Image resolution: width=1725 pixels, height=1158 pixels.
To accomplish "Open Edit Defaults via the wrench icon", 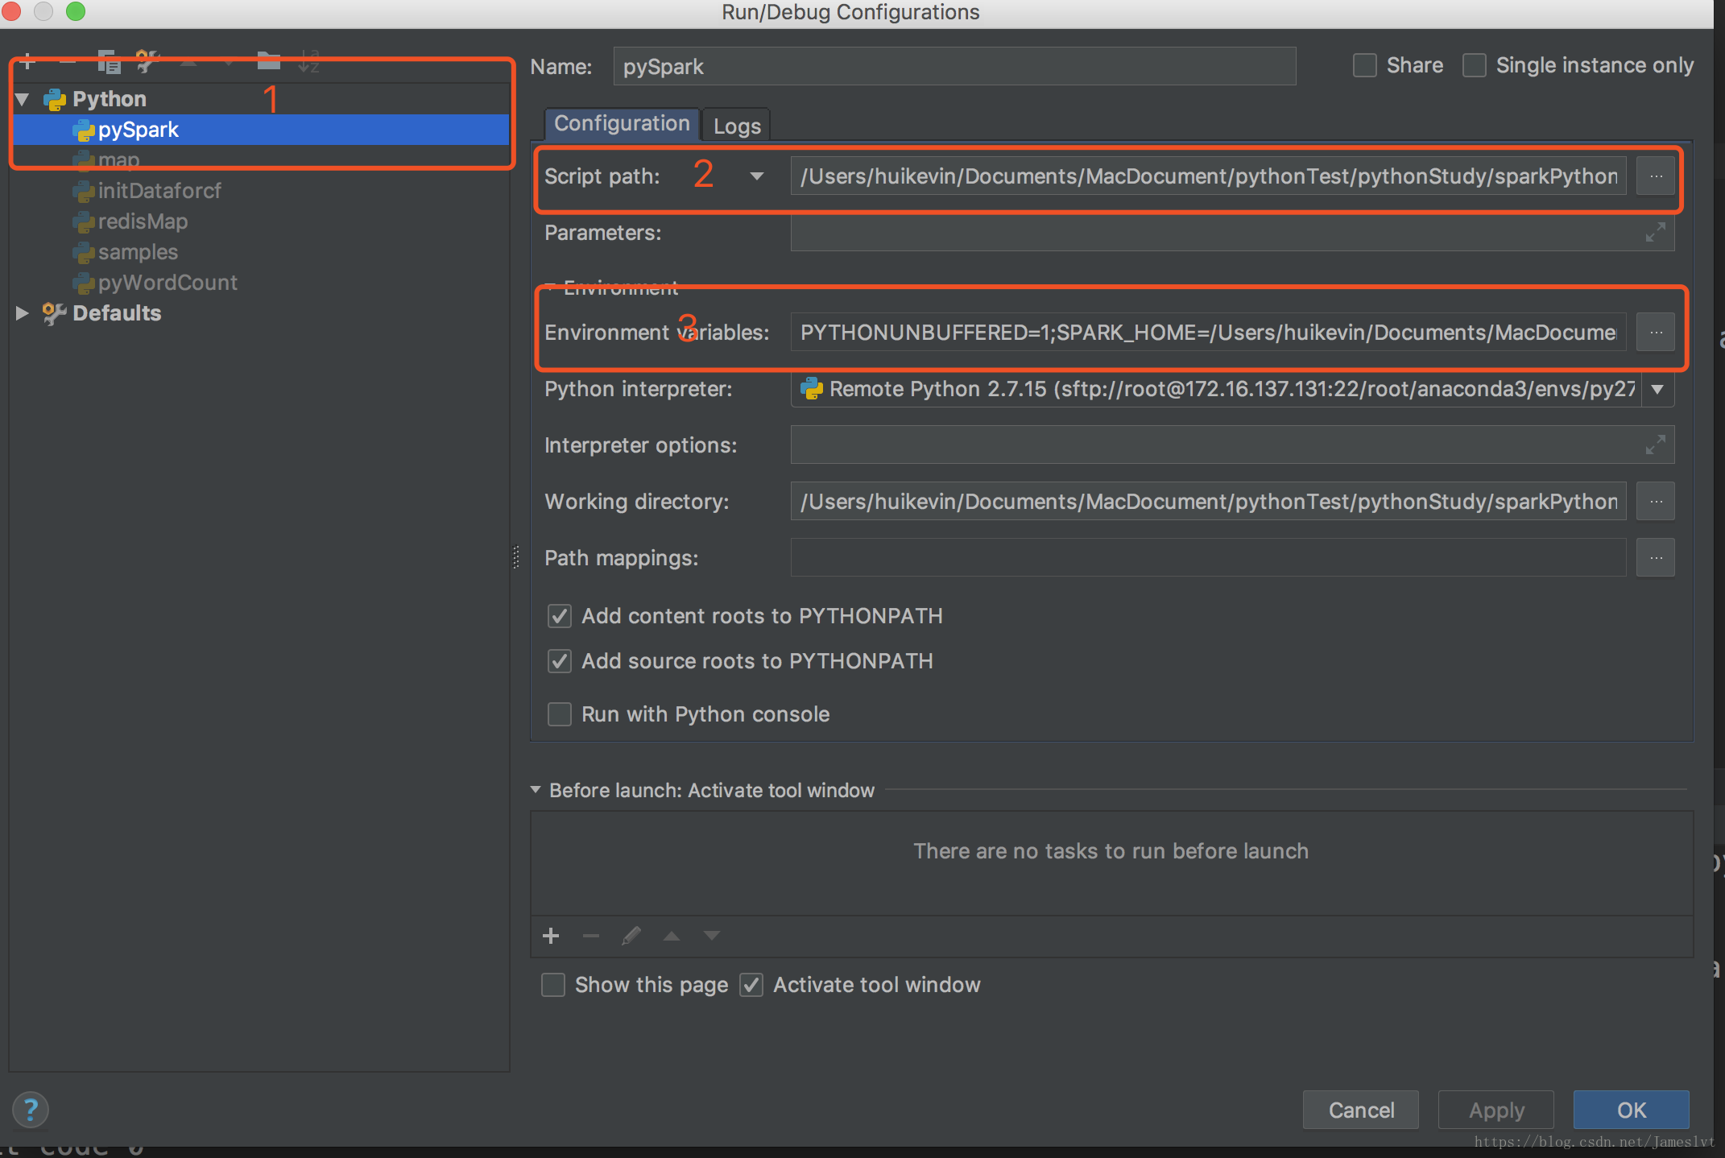I will pos(148,62).
